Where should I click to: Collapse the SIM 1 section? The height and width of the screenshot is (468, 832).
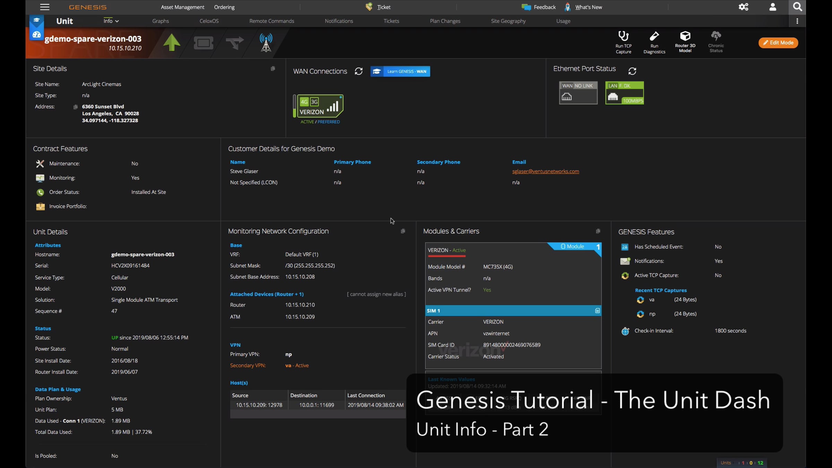tap(597, 311)
